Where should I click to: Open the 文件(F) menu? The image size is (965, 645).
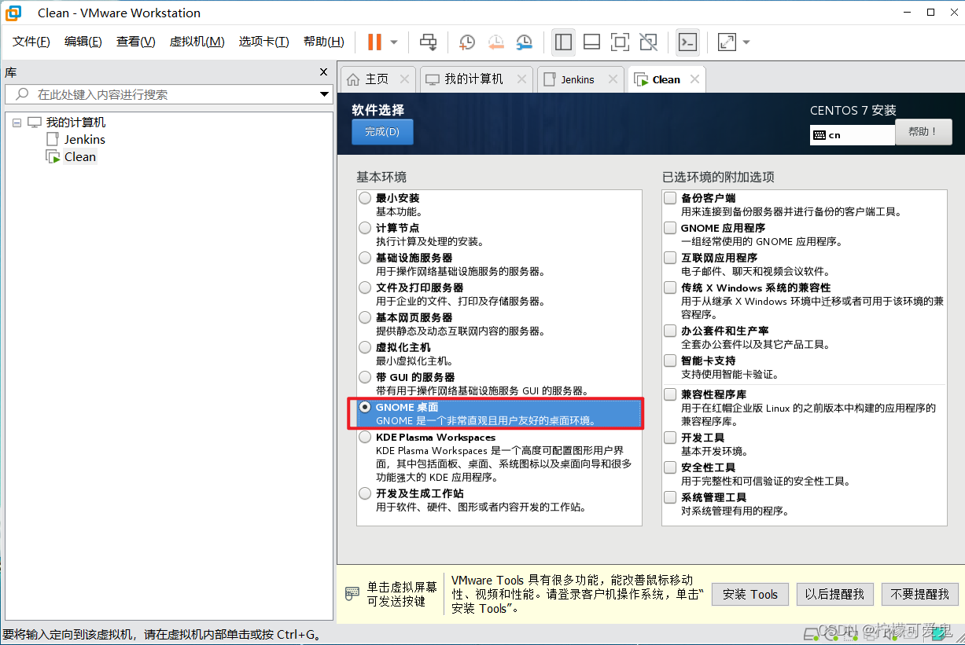[31, 42]
